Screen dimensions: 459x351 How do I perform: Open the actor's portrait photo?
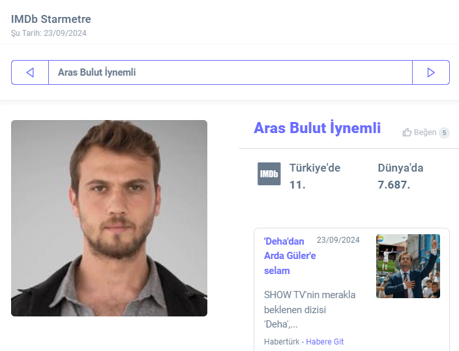[x=109, y=218]
